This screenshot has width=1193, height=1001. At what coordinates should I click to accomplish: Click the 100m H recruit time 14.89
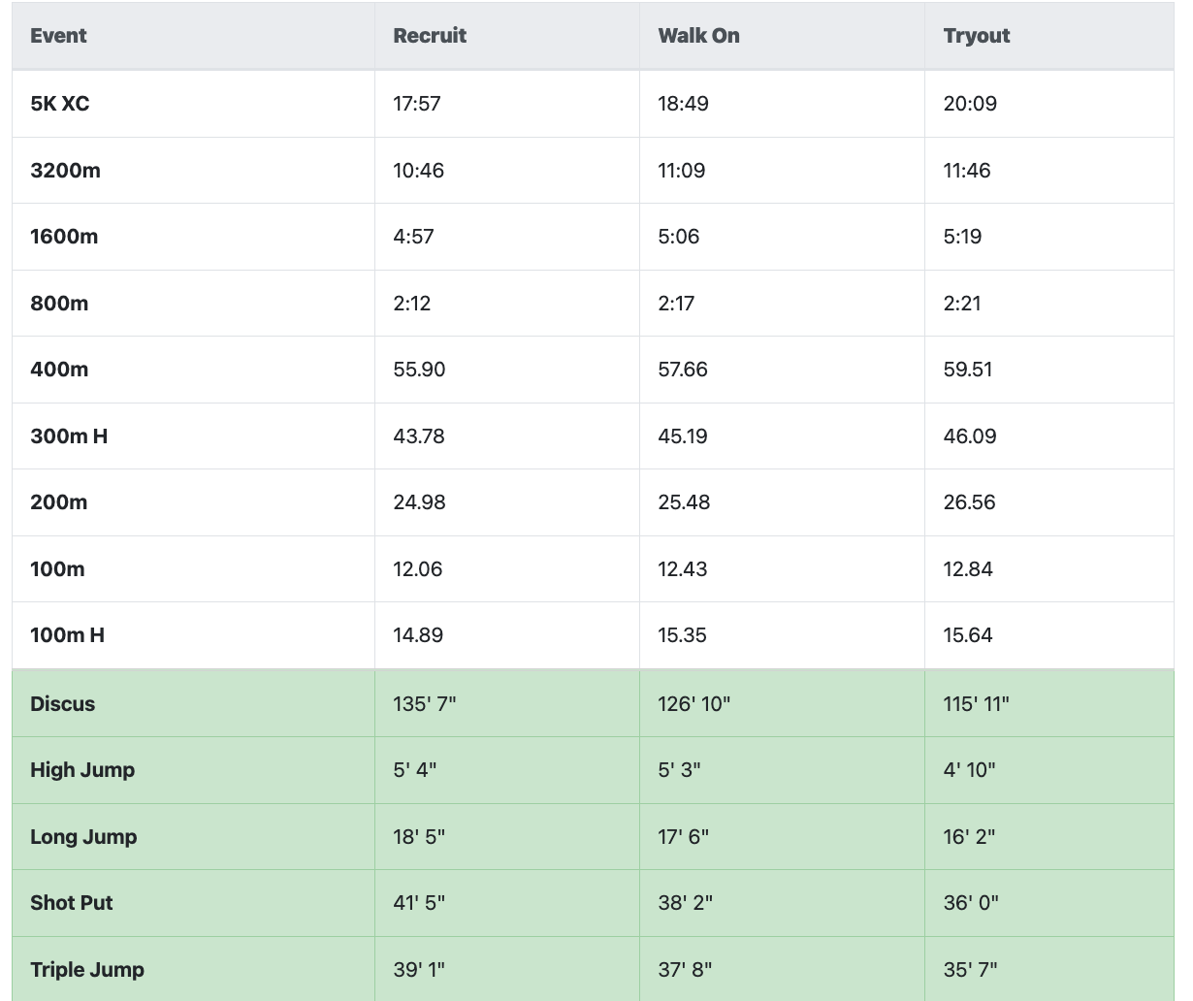tap(418, 635)
